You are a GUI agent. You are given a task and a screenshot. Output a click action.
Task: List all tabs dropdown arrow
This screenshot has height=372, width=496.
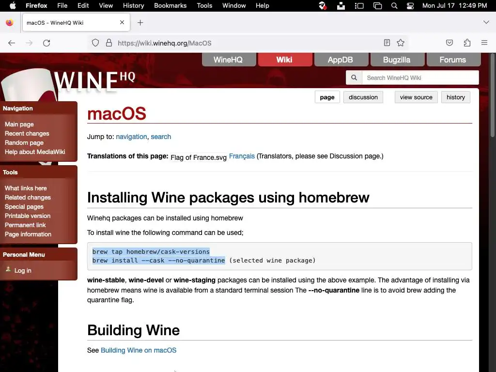pyautogui.click(x=486, y=22)
